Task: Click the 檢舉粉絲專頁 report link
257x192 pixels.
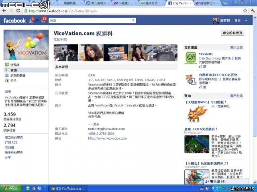Action: point(14,152)
